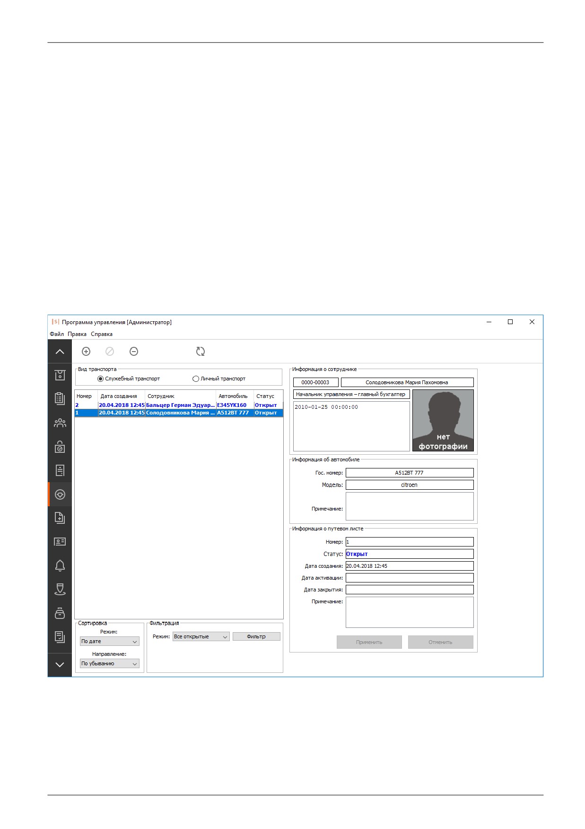
Task: Click the A512BT 777 automobile cell
Action: click(235, 413)
